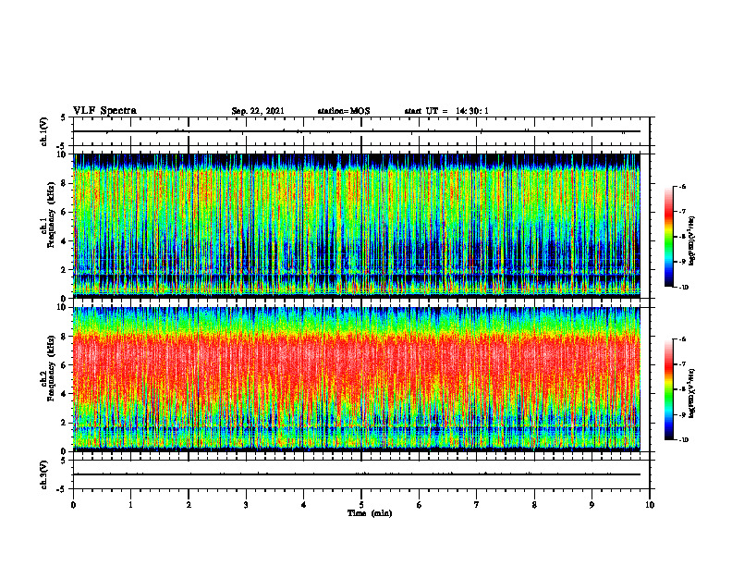Click time-axis tick label "2" at bottom
This screenshot has height=566, width=732.
(x=189, y=504)
